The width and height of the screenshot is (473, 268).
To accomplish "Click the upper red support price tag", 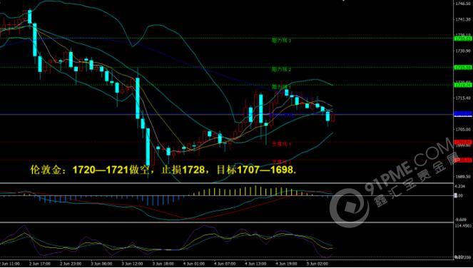I will pyautogui.click(x=463, y=142).
